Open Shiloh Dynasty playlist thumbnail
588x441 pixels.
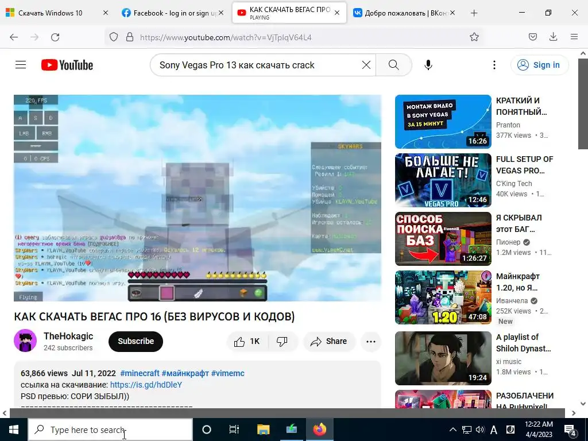tap(443, 358)
